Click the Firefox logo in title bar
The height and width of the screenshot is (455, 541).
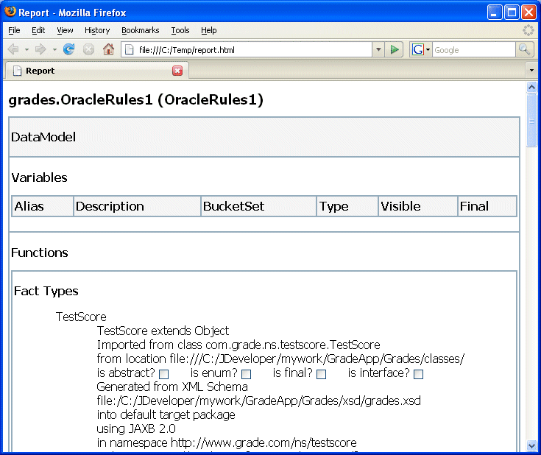click(x=10, y=12)
